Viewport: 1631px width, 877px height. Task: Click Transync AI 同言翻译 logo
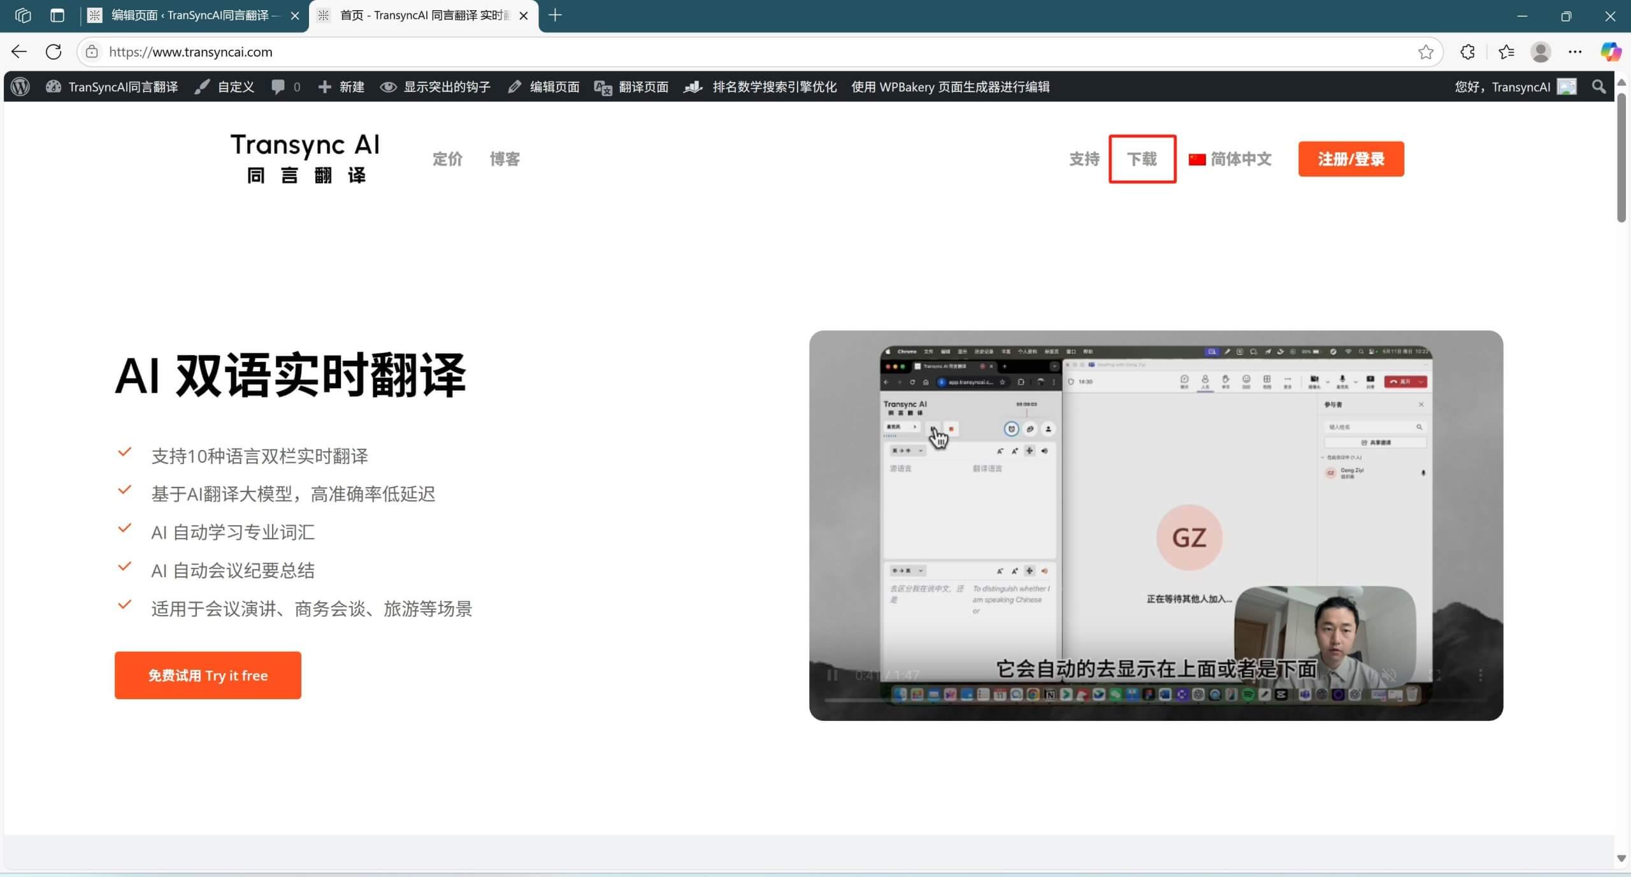[305, 158]
